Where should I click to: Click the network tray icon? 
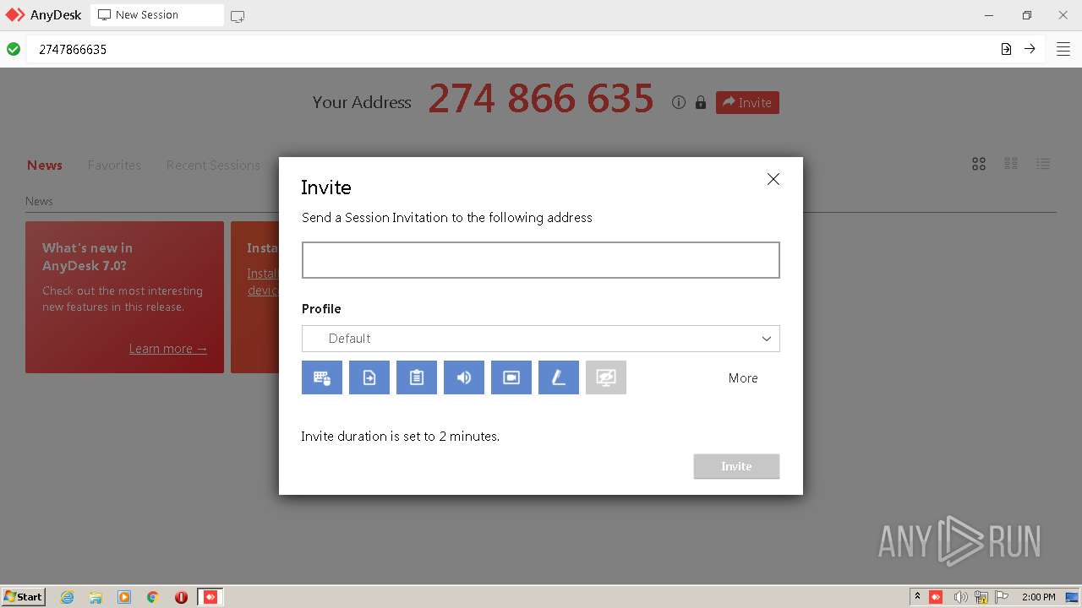tap(981, 597)
